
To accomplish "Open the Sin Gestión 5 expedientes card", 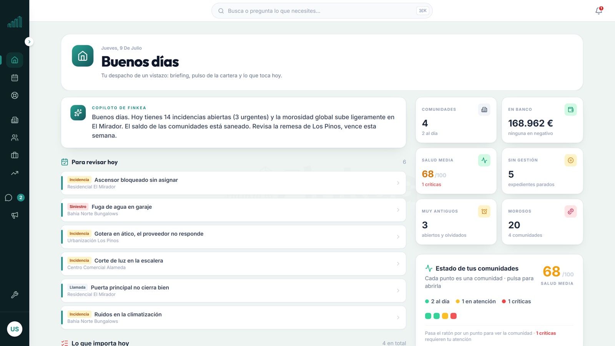I will (542, 171).
